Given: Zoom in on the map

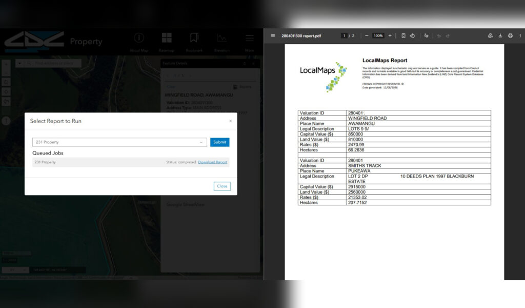Looking at the screenshot, I should pyautogui.click(x=6, y=64).
